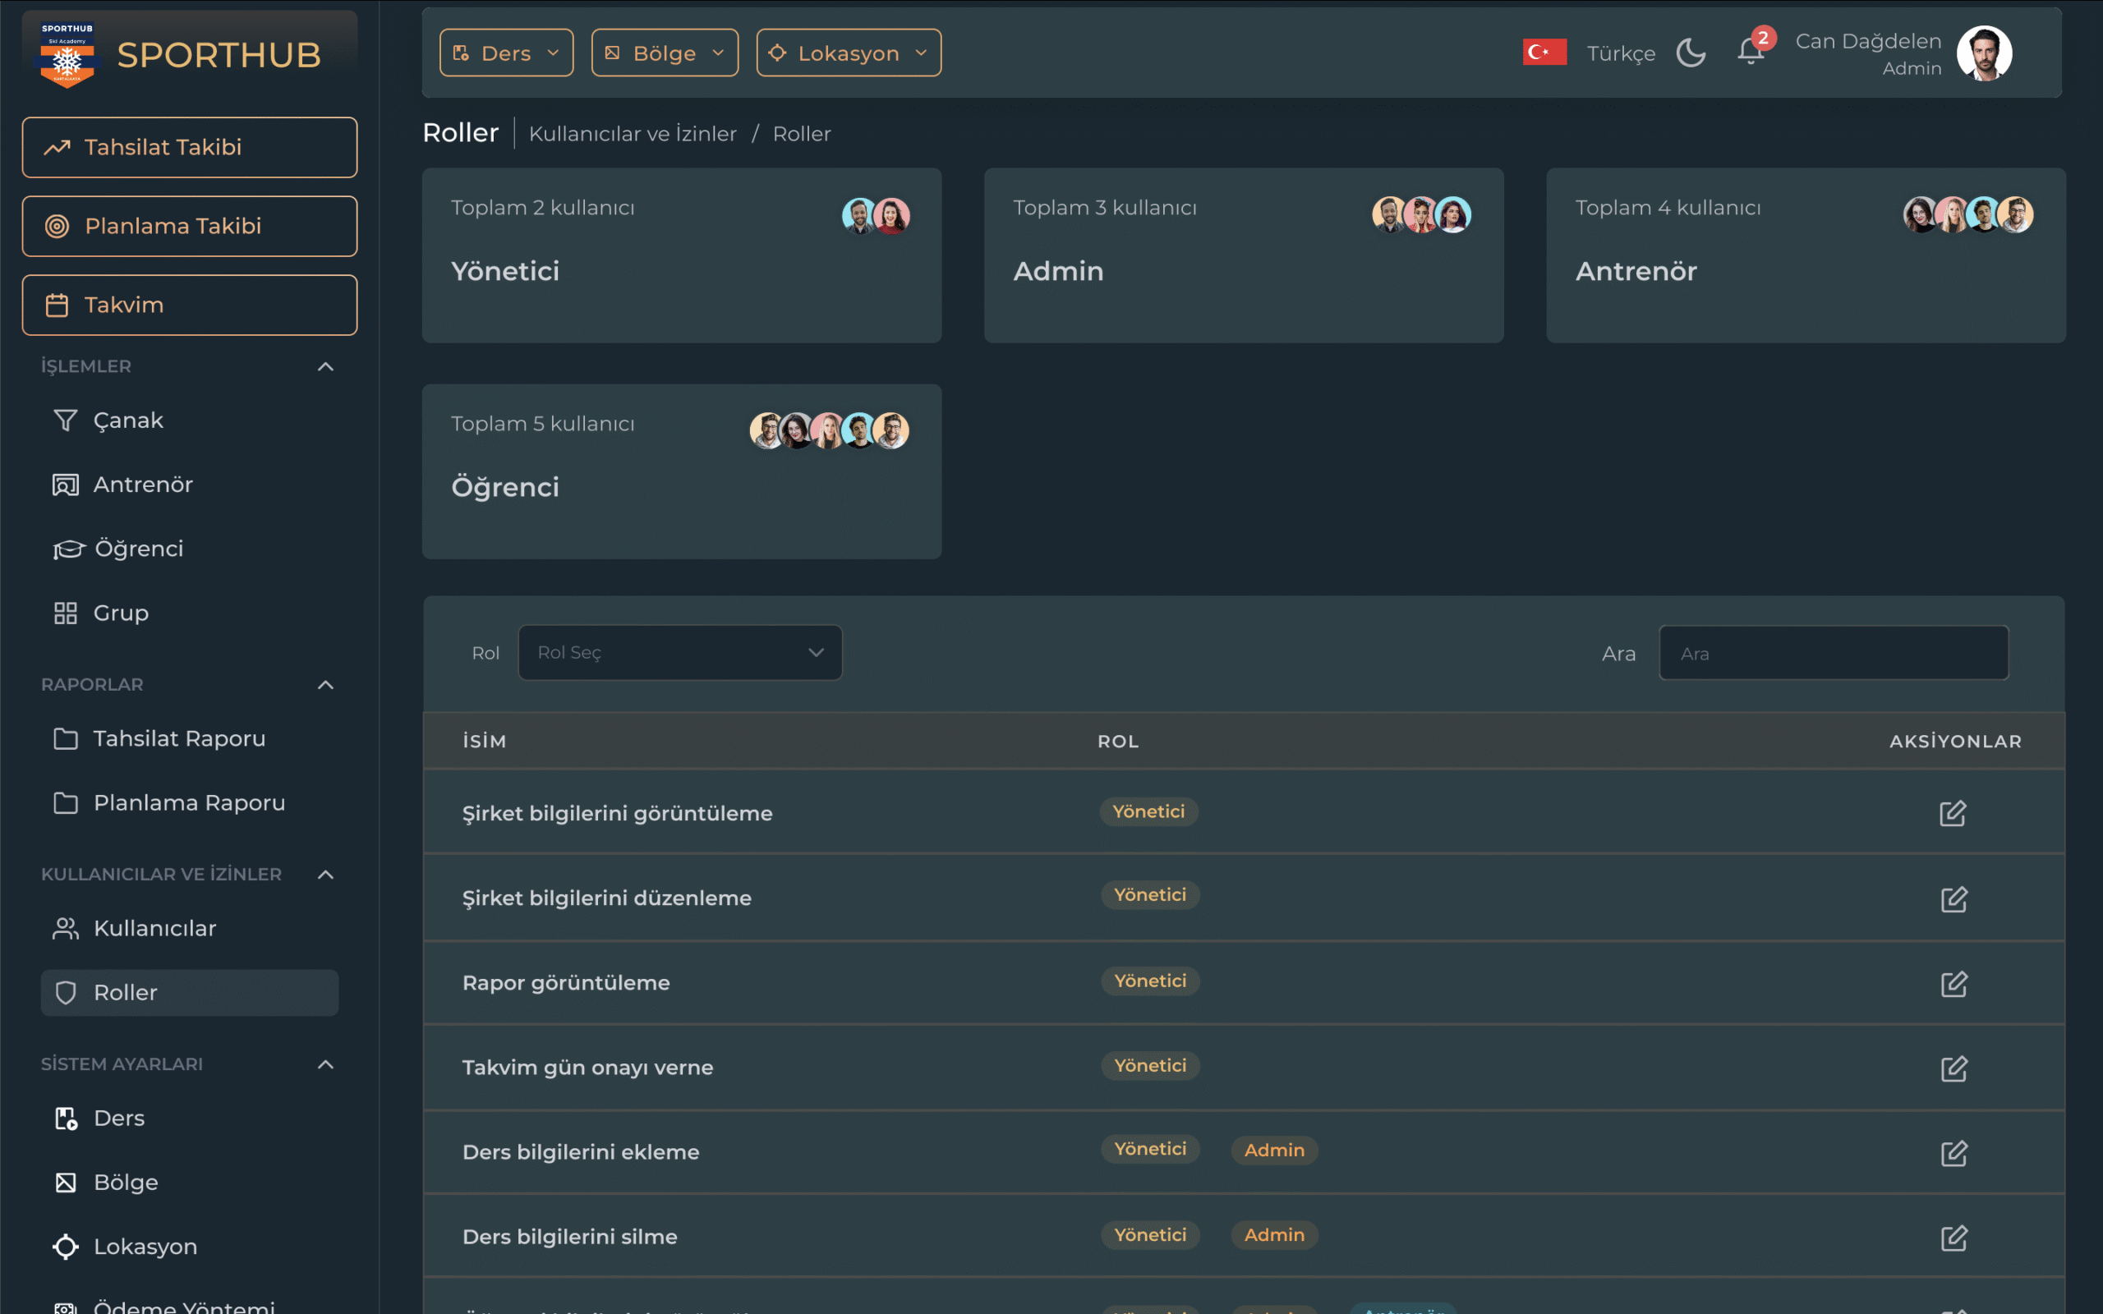2103x1314 pixels.
Task: Click edit icon for Ders bilgilerini silme
Action: tap(1953, 1238)
